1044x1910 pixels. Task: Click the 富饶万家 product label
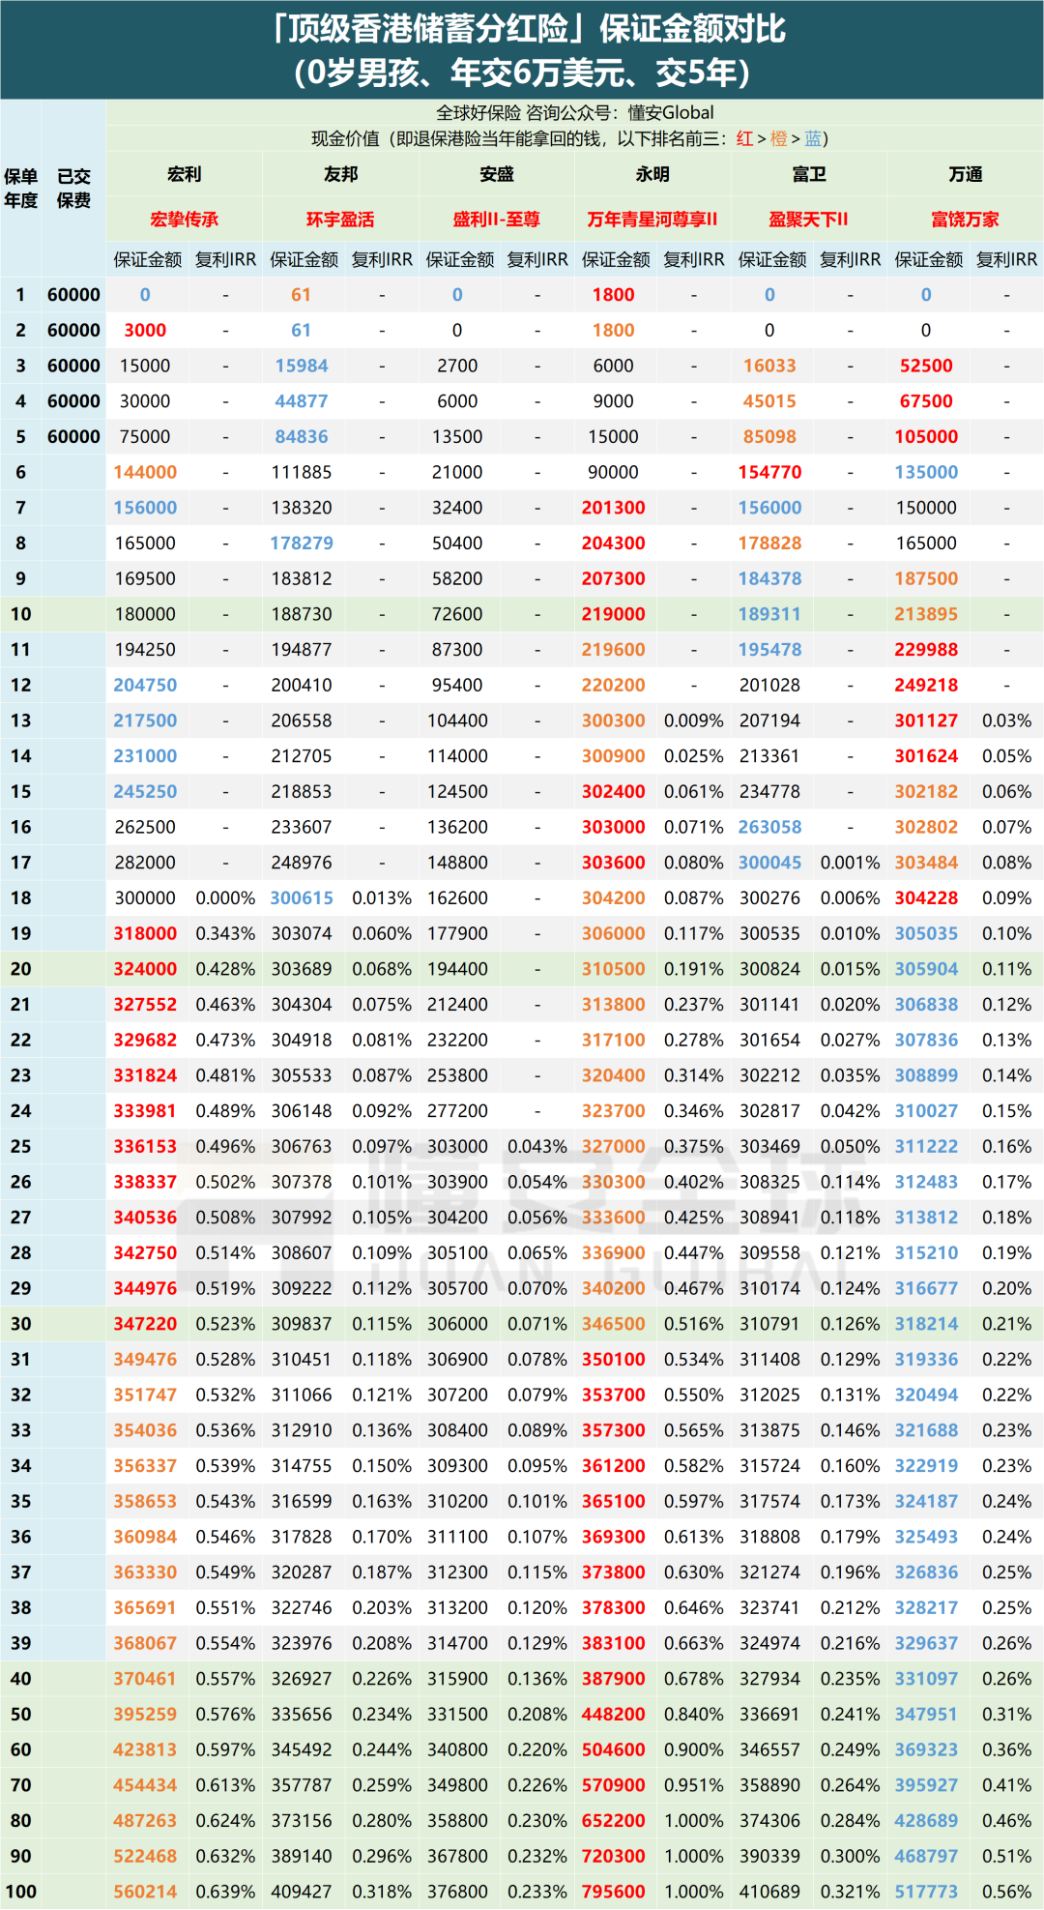[x=965, y=220]
